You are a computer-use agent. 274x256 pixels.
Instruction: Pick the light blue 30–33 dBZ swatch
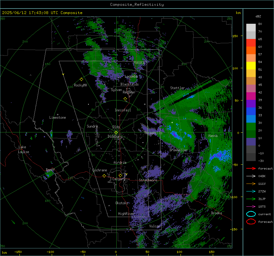click(x=251, y=119)
